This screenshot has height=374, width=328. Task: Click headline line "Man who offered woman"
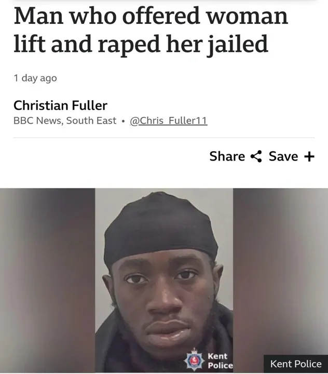click(x=151, y=16)
